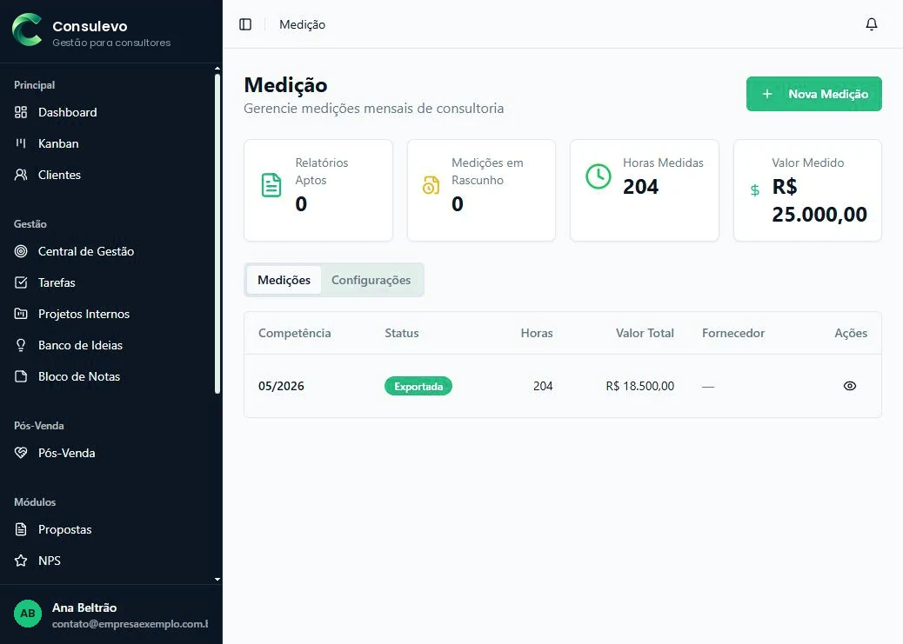Screen dimensions: 903x644
Task: Click the Banco de Ideias lightbulb icon
Action: coord(21,345)
